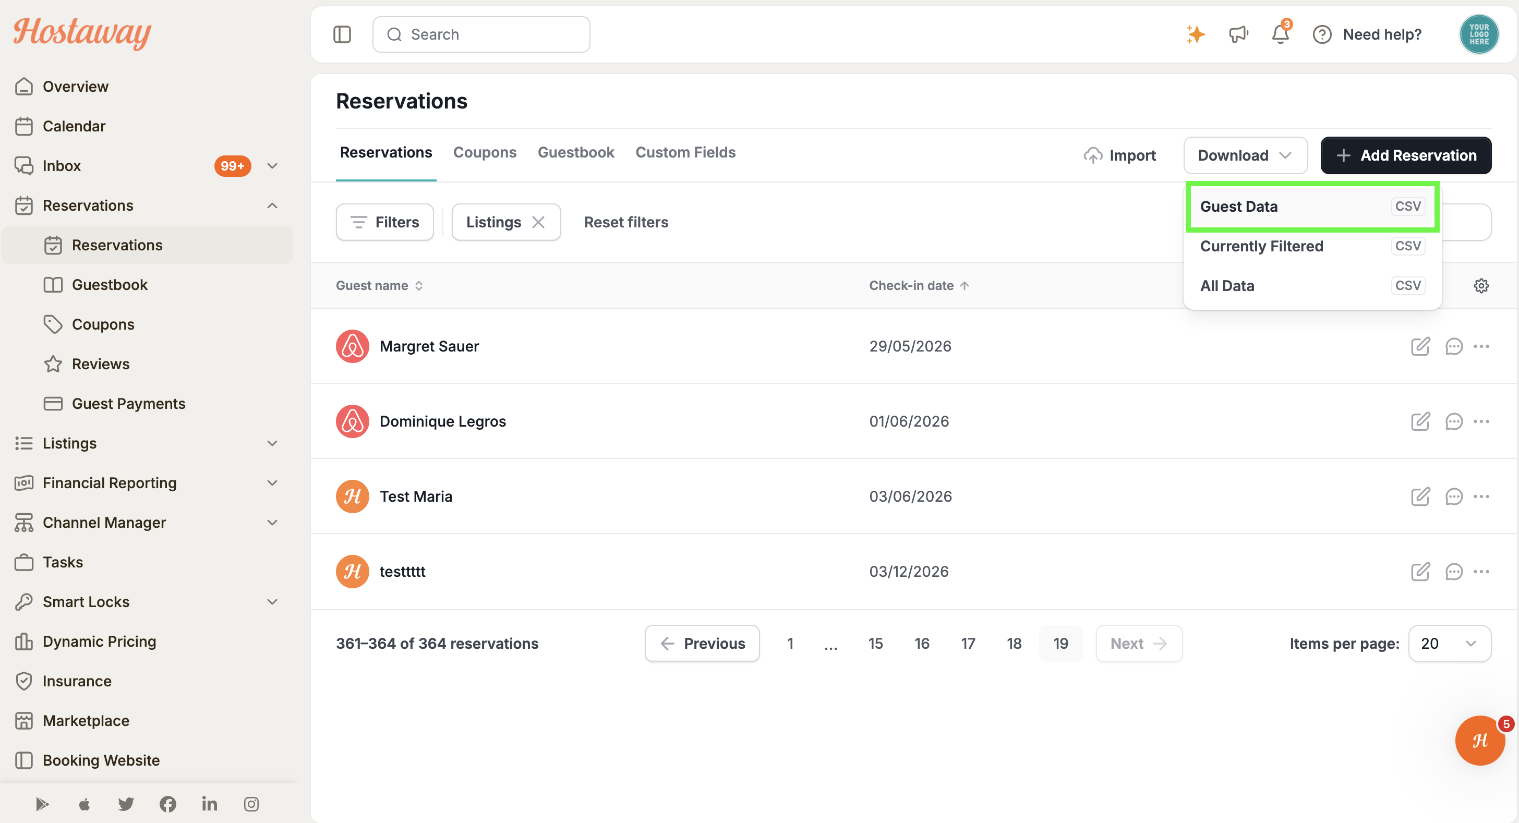
Task: Switch to the Guestbook tab
Action: click(575, 152)
